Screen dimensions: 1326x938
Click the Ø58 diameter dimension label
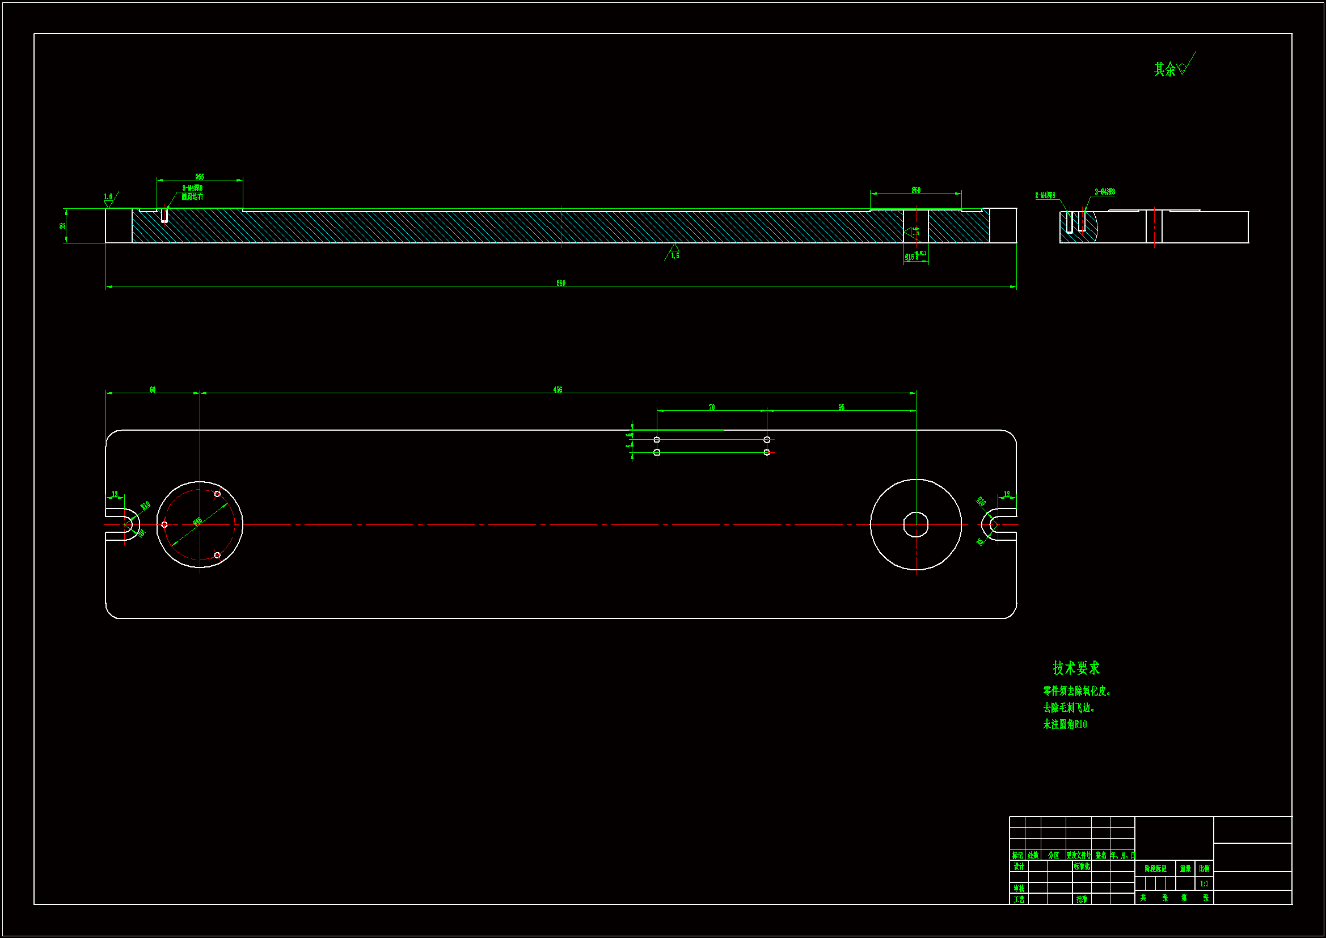point(916,190)
